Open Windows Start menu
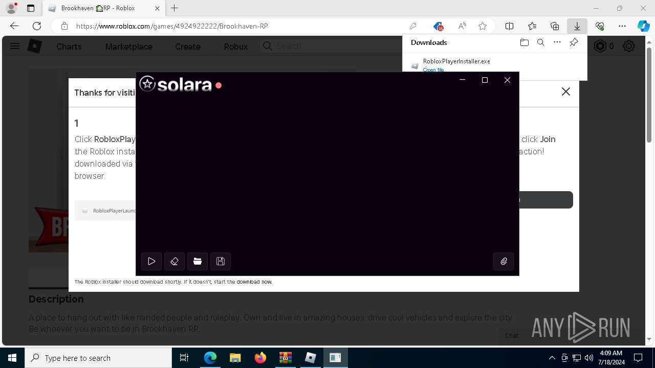The width and height of the screenshot is (655, 368). coord(12,358)
